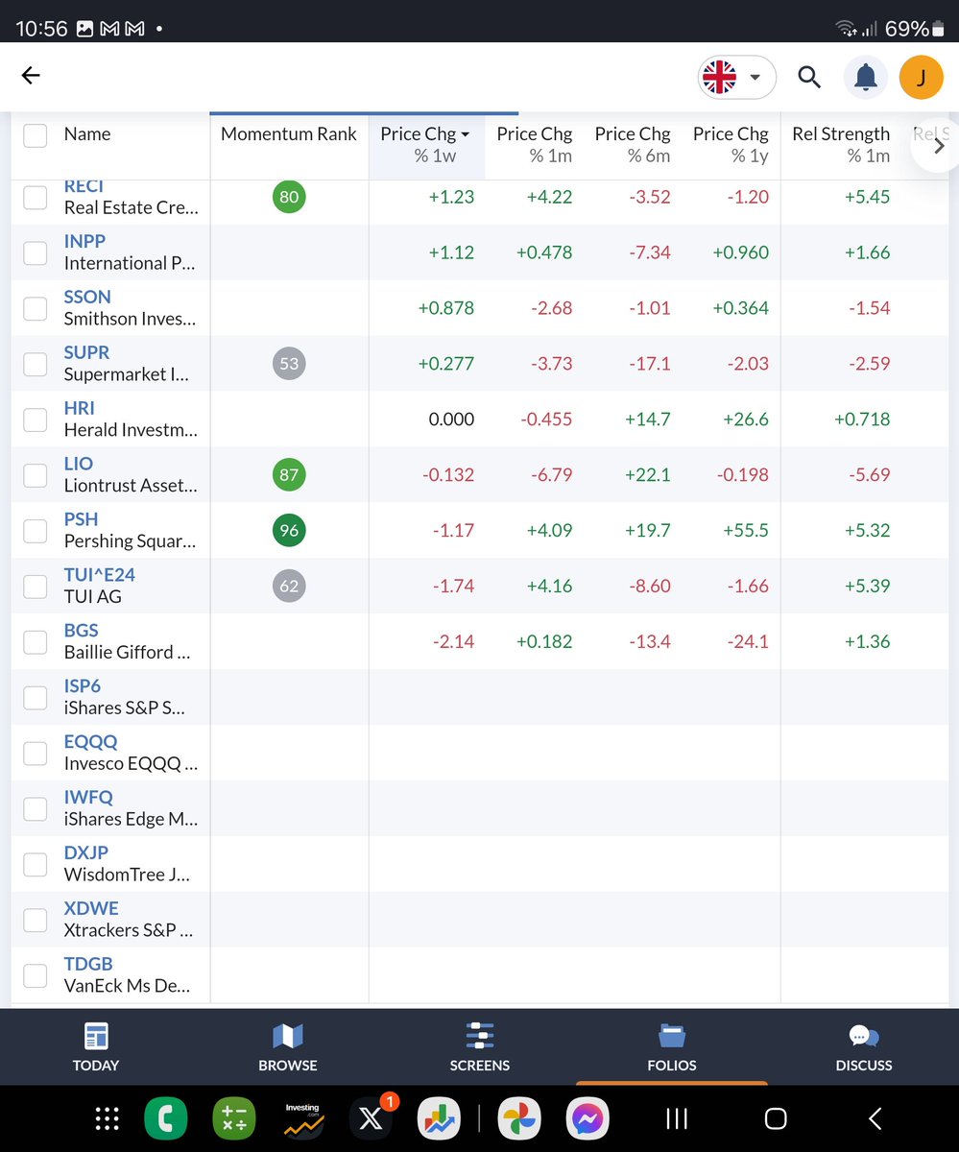Open the Today section icon
The width and height of the screenshot is (959, 1152).
pos(96,1036)
